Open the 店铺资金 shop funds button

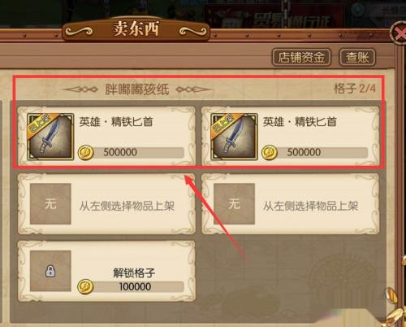301,57
